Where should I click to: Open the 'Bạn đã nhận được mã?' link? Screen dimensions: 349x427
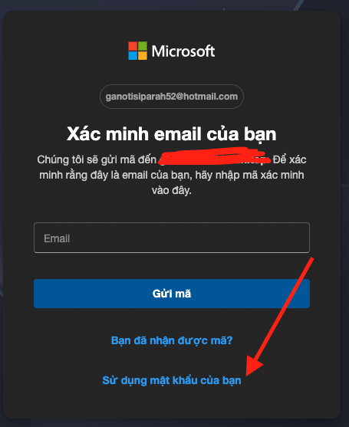coord(172,340)
